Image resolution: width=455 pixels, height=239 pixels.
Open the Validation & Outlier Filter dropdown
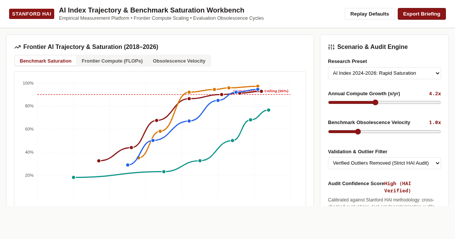click(x=384, y=163)
